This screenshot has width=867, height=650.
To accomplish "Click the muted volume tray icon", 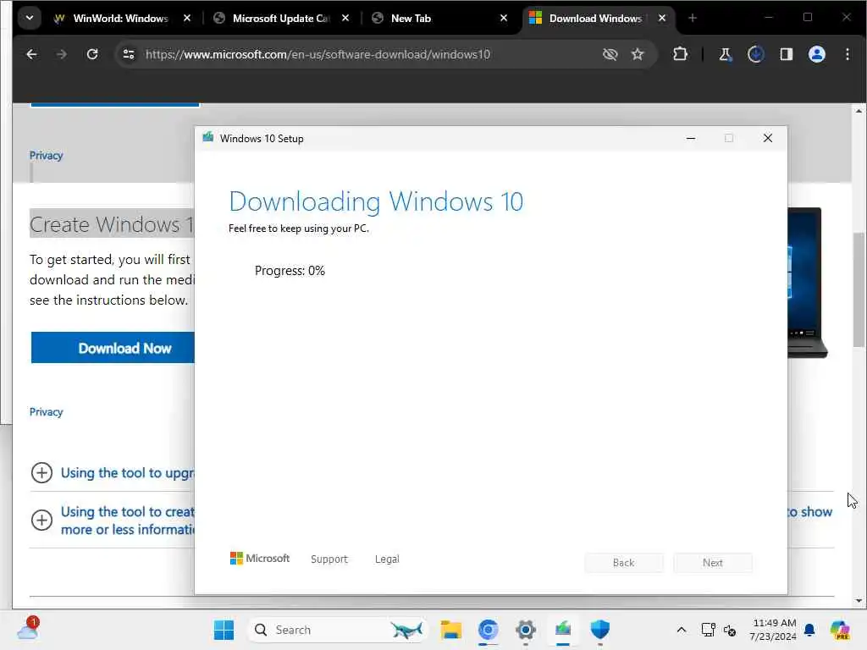I will [x=730, y=630].
